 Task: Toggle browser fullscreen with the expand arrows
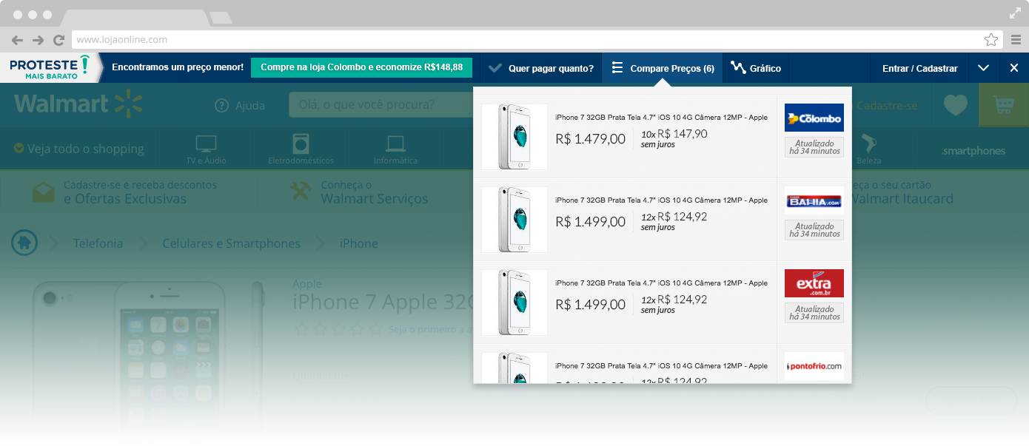(x=1015, y=13)
